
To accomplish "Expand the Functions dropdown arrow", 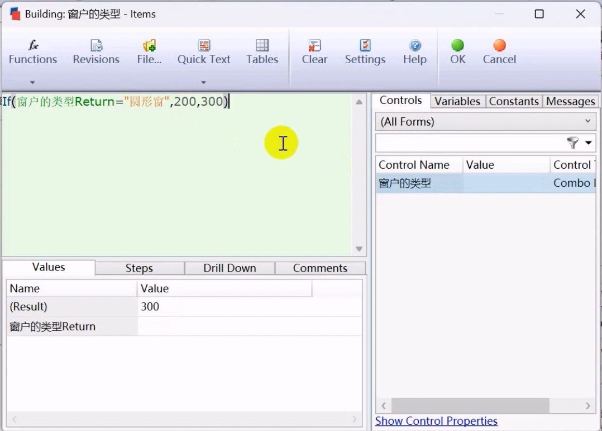I will coord(32,82).
